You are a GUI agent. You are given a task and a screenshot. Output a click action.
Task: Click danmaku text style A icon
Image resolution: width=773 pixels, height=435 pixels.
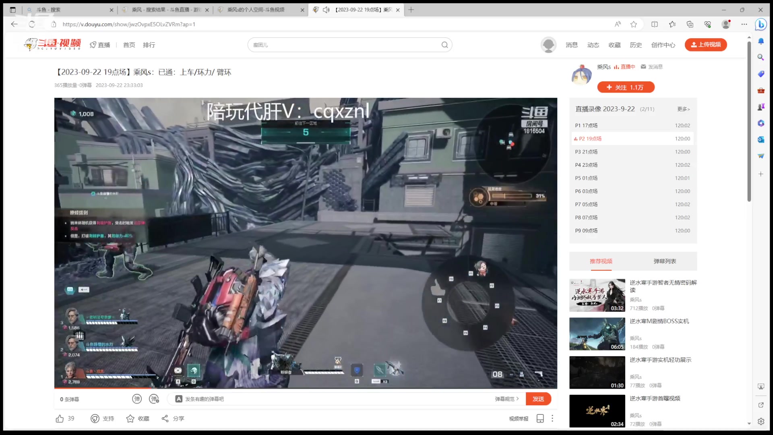pyautogui.click(x=179, y=399)
